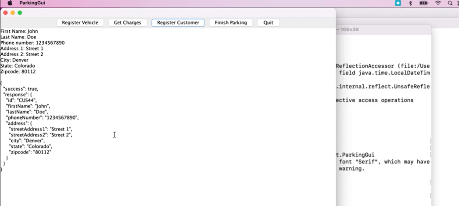The height and width of the screenshot is (206, 459).
Task: Click the 'City: Denver' line
Action: click(x=14, y=60)
